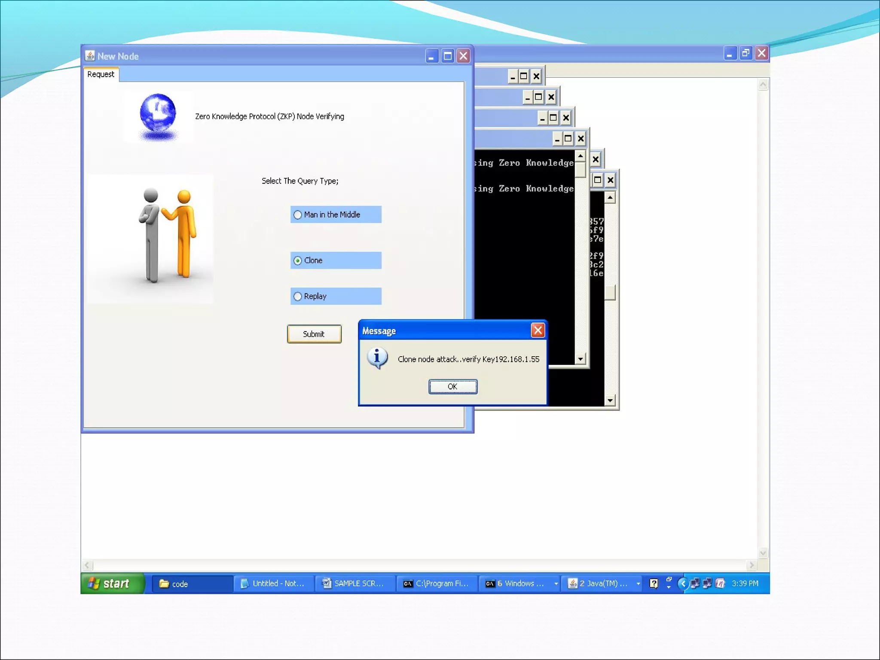Close the Message dialog with X
Screen dimensions: 880x660
click(538, 330)
